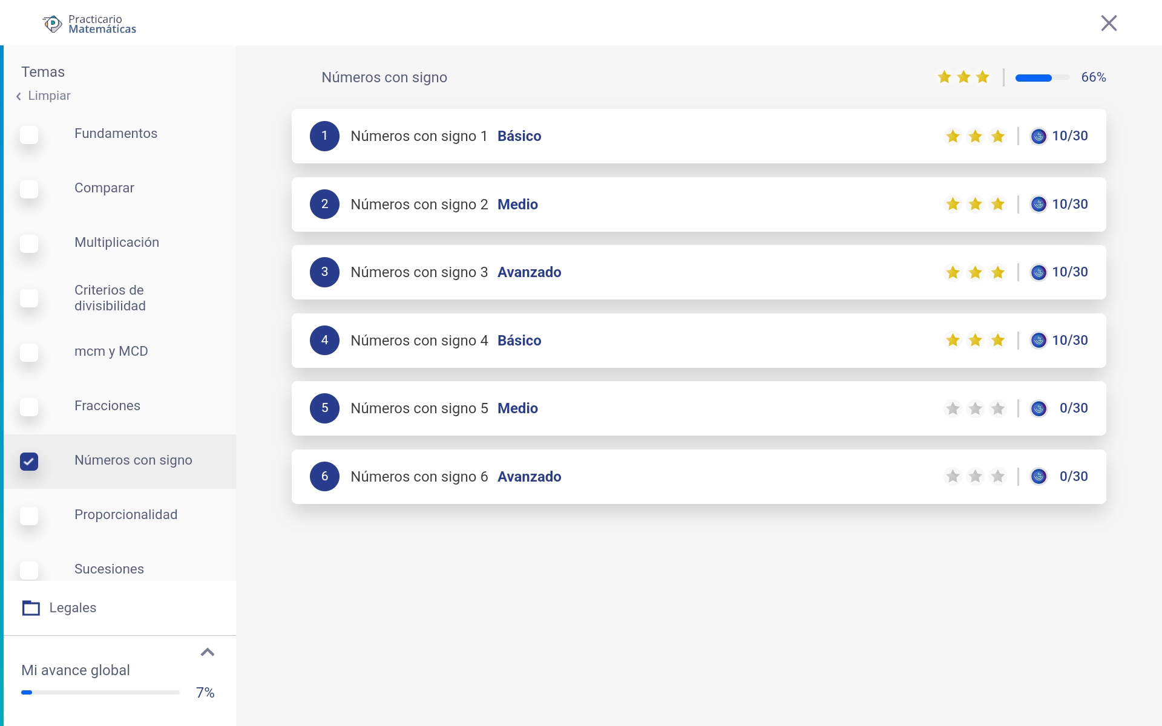Click coin icon on Números con signo 6 row

pos(1039,477)
